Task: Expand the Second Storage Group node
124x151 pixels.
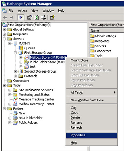Action: [15, 71]
